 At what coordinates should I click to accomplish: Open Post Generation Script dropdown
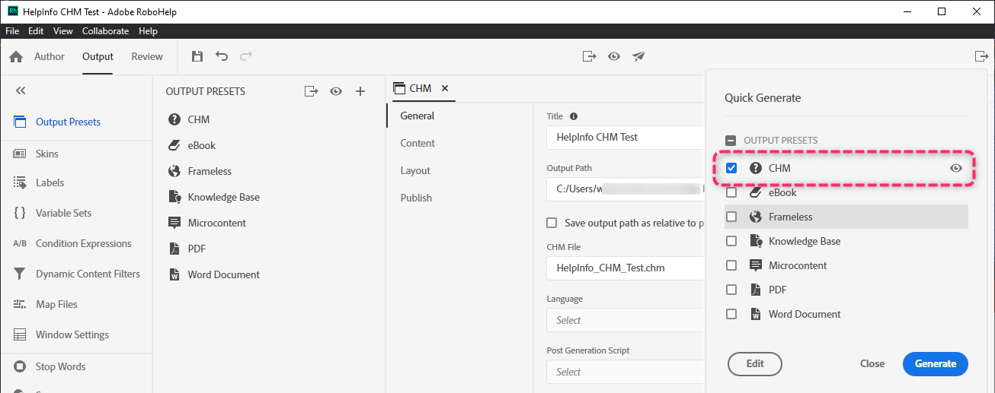[x=625, y=372]
